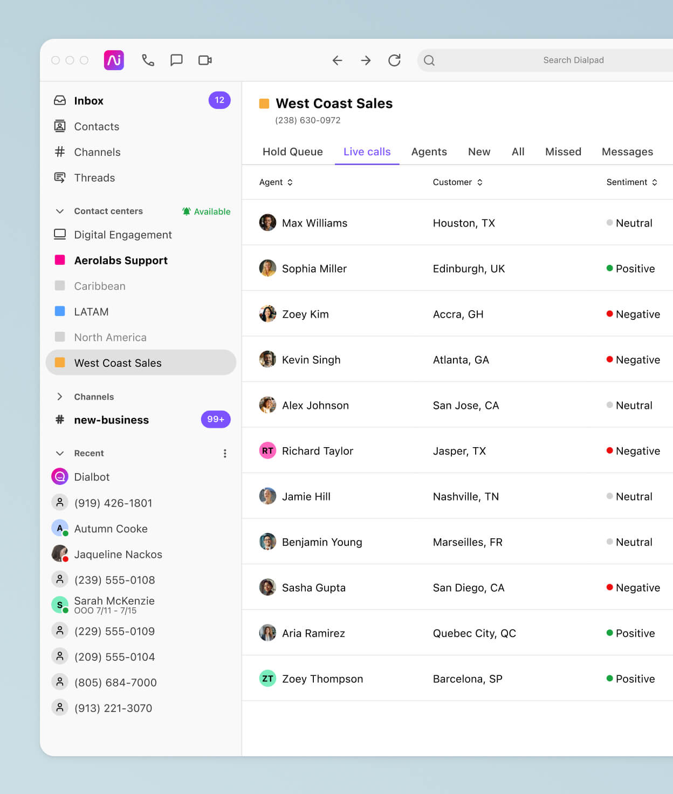Image resolution: width=673 pixels, height=794 pixels.
Task: Open Threads from the sidebar icon
Action: (x=60, y=177)
